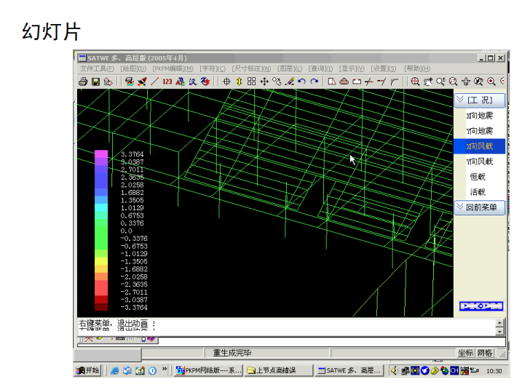Click the command area scroll down arrow
This screenshot has height=390, width=522.
pos(499,332)
